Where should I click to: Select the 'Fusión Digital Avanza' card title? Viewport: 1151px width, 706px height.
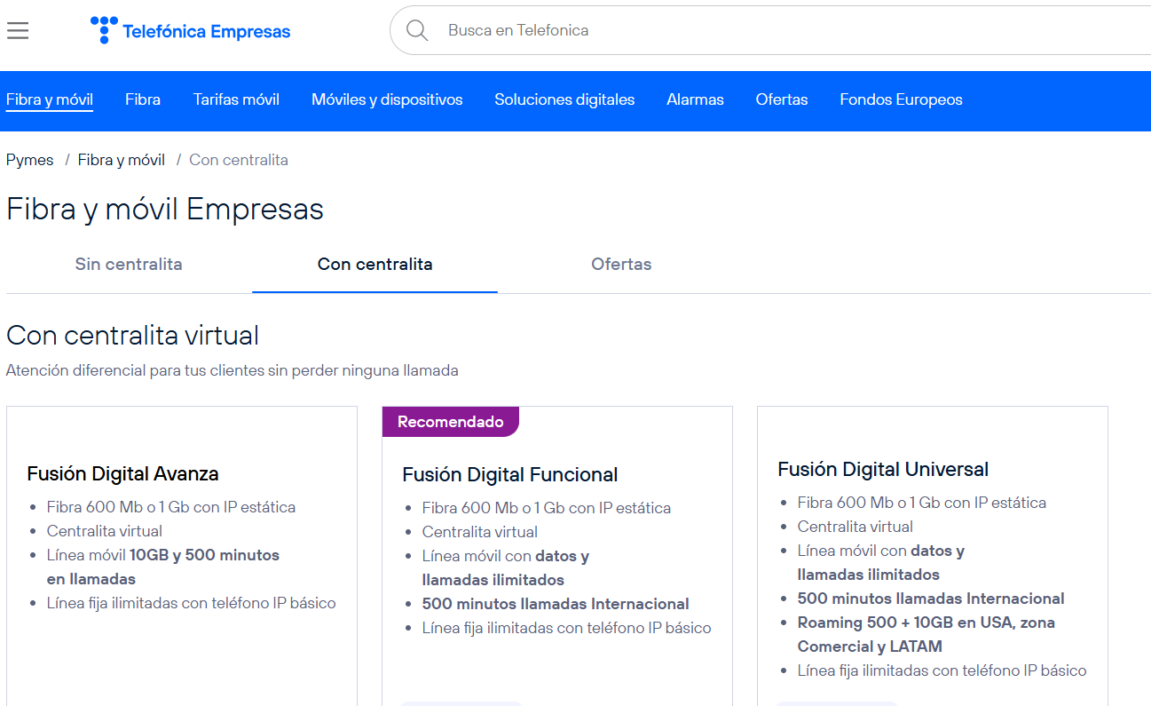[122, 473]
